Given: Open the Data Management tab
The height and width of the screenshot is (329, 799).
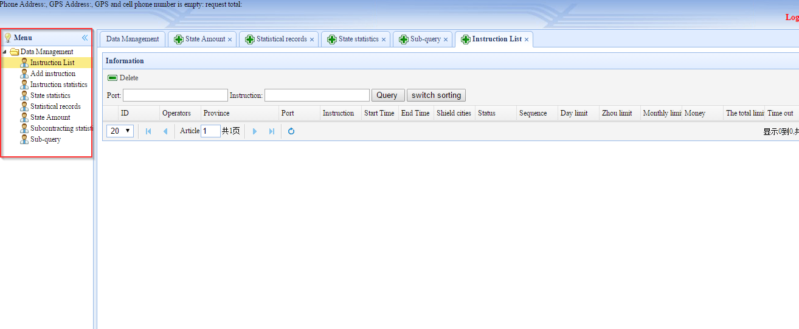Looking at the screenshot, I should coord(132,39).
